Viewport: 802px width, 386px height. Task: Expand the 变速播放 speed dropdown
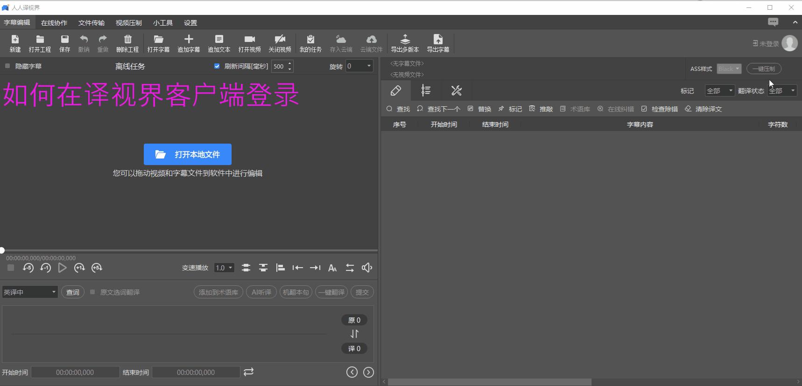[x=224, y=268]
